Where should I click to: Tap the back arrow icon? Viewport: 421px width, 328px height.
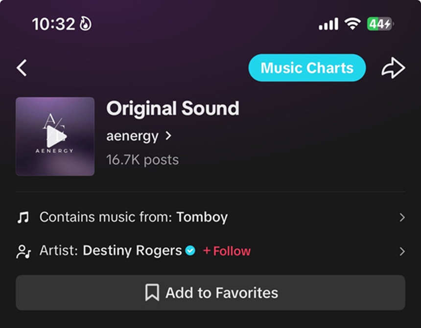[x=22, y=68]
